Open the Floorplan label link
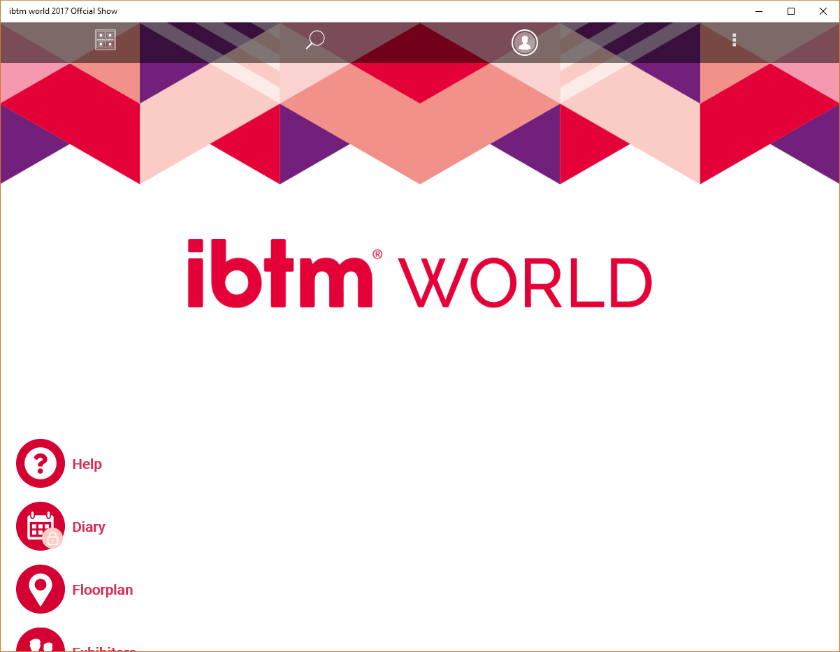The width and height of the screenshot is (840, 652). [103, 590]
